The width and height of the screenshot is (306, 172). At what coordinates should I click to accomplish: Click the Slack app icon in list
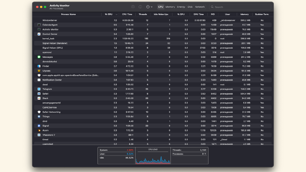click(x=39, y=98)
